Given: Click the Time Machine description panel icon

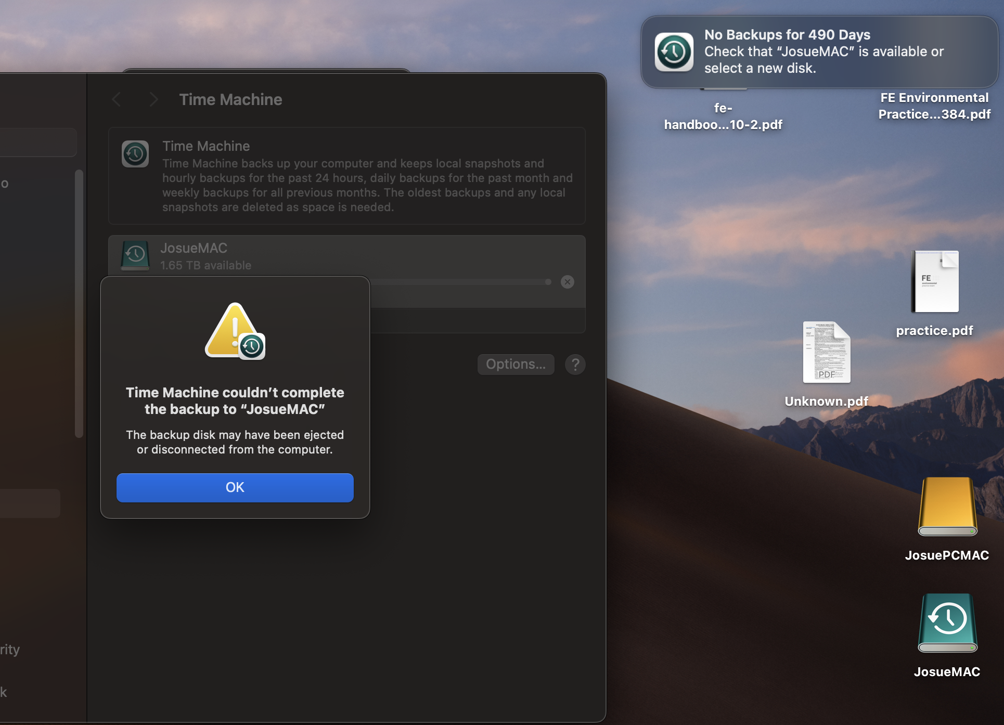Looking at the screenshot, I should pos(135,154).
